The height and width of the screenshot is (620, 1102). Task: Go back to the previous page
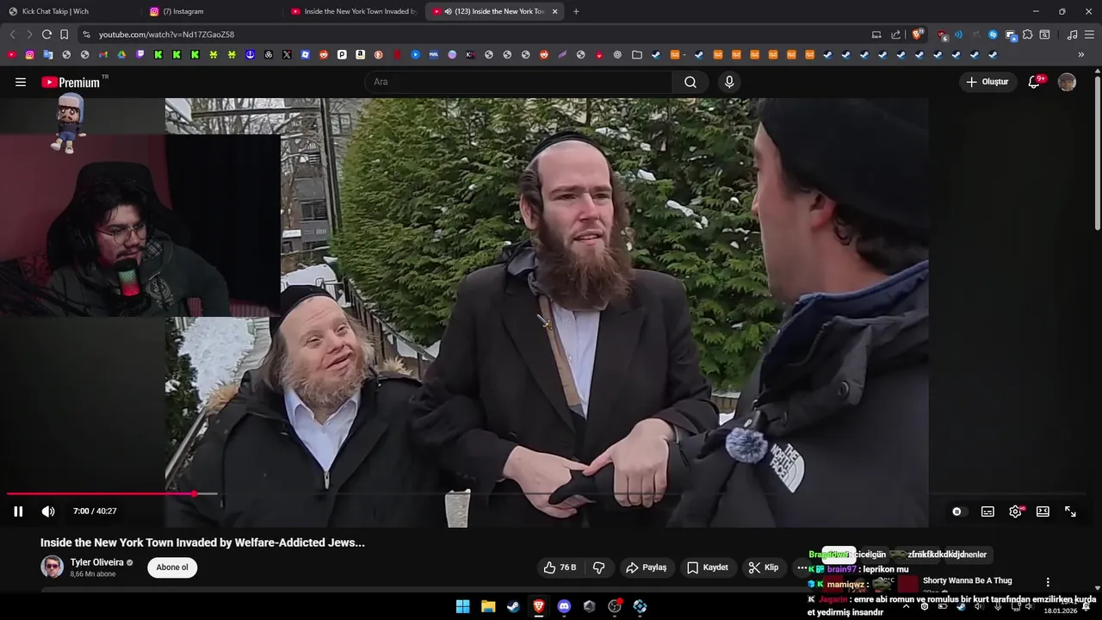pos(12,34)
